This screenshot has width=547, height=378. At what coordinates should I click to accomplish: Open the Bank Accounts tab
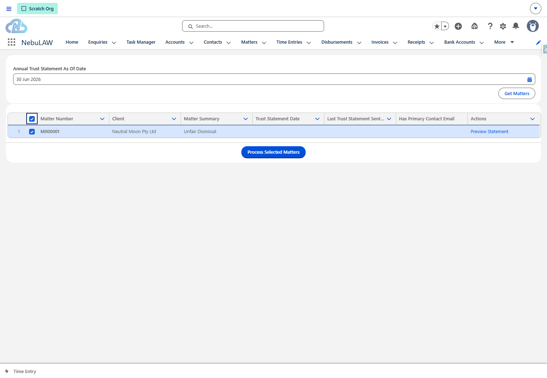460,42
